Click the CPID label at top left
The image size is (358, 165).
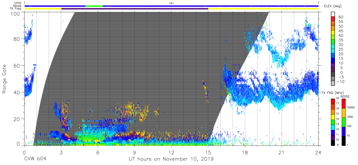click(17, 3)
